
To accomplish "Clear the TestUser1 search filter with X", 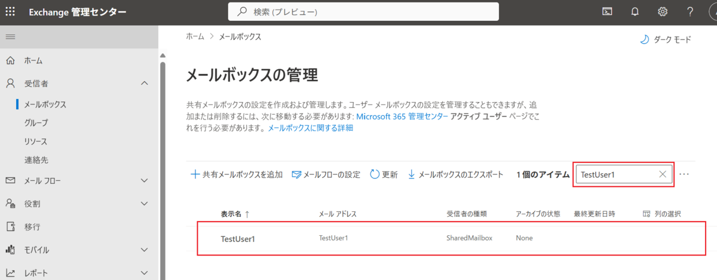I will [662, 174].
